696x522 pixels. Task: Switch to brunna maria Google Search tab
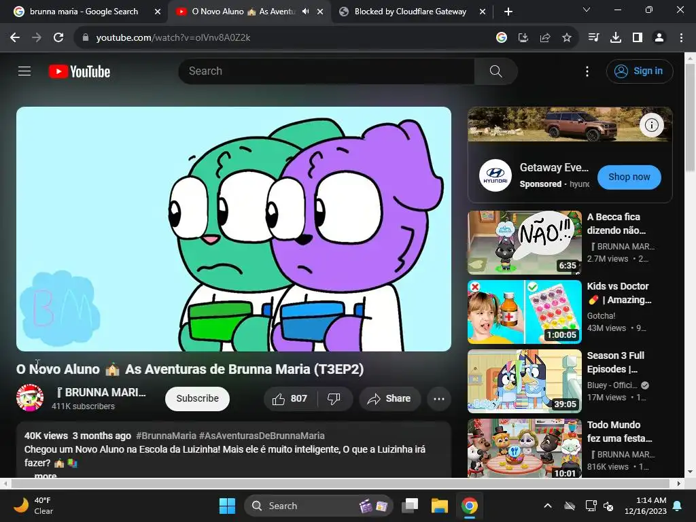click(84, 12)
